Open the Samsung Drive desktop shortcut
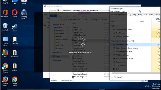The height and width of the screenshot is (90, 161). pos(24,14)
